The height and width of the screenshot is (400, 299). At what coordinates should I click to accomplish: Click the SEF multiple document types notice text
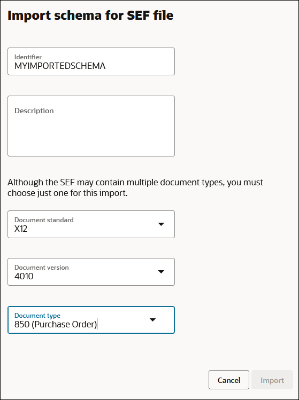click(x=135, y=188)
